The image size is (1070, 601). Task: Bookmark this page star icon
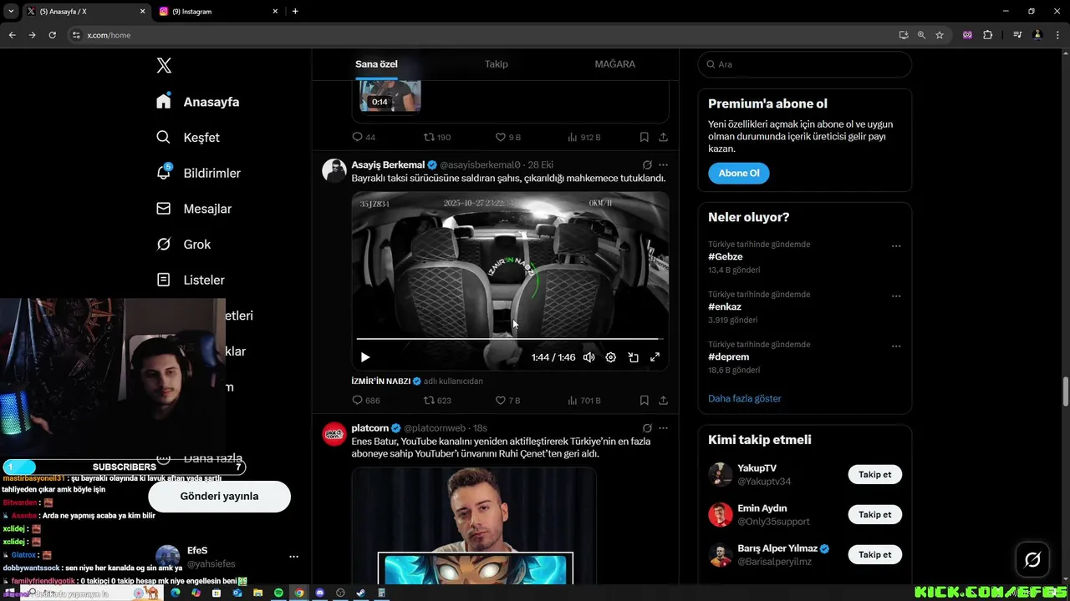coord(940,35)
